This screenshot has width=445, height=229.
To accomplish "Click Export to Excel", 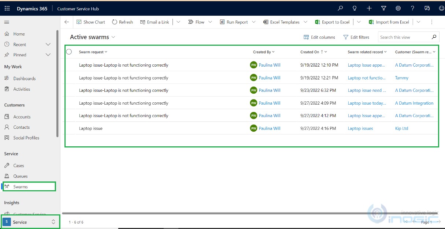I will [333, 22].
